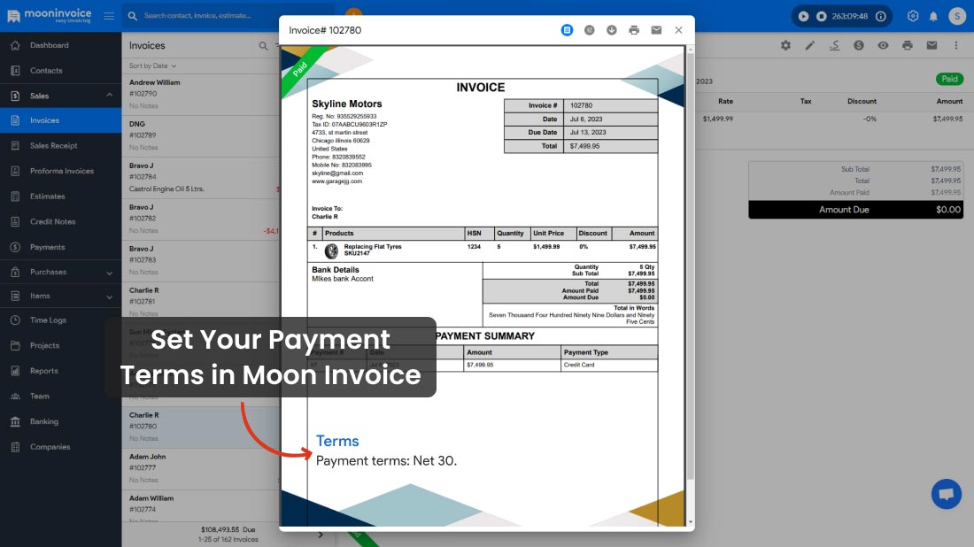Image resolution: width=974 pixels, height=547 pixels.
Task: Collapse the Sales section in sidebar
Action: (x=109, y=96)
